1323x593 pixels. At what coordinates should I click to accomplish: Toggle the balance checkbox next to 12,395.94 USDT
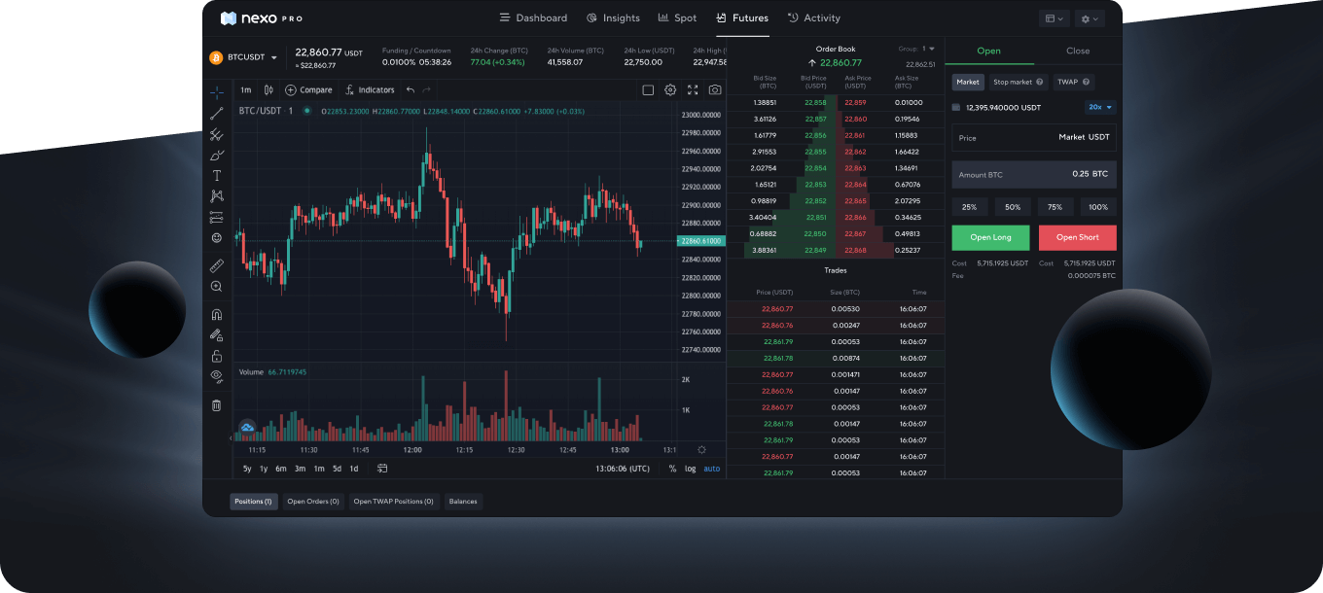pos(954,107)
